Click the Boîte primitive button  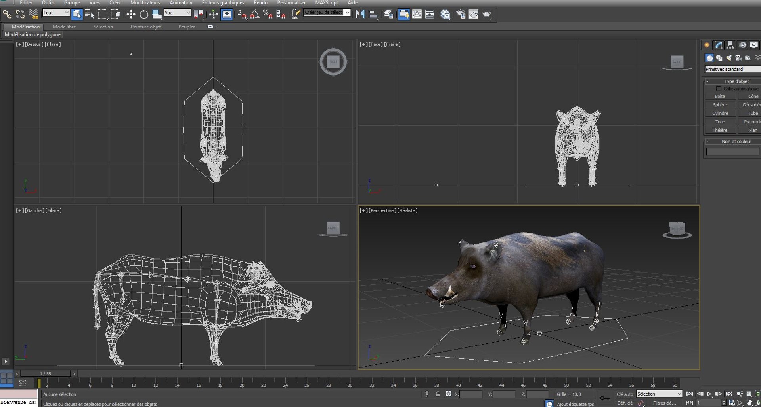(x=720, y=96)
